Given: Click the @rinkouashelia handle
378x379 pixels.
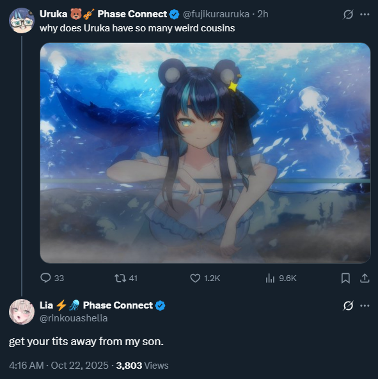Looking at the screenshot, I should (74, 318).
